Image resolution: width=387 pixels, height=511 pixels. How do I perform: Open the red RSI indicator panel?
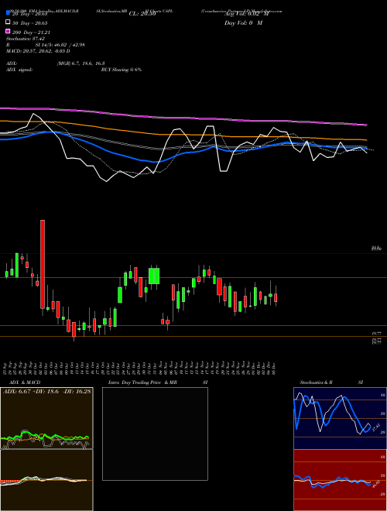click(340, 480)
